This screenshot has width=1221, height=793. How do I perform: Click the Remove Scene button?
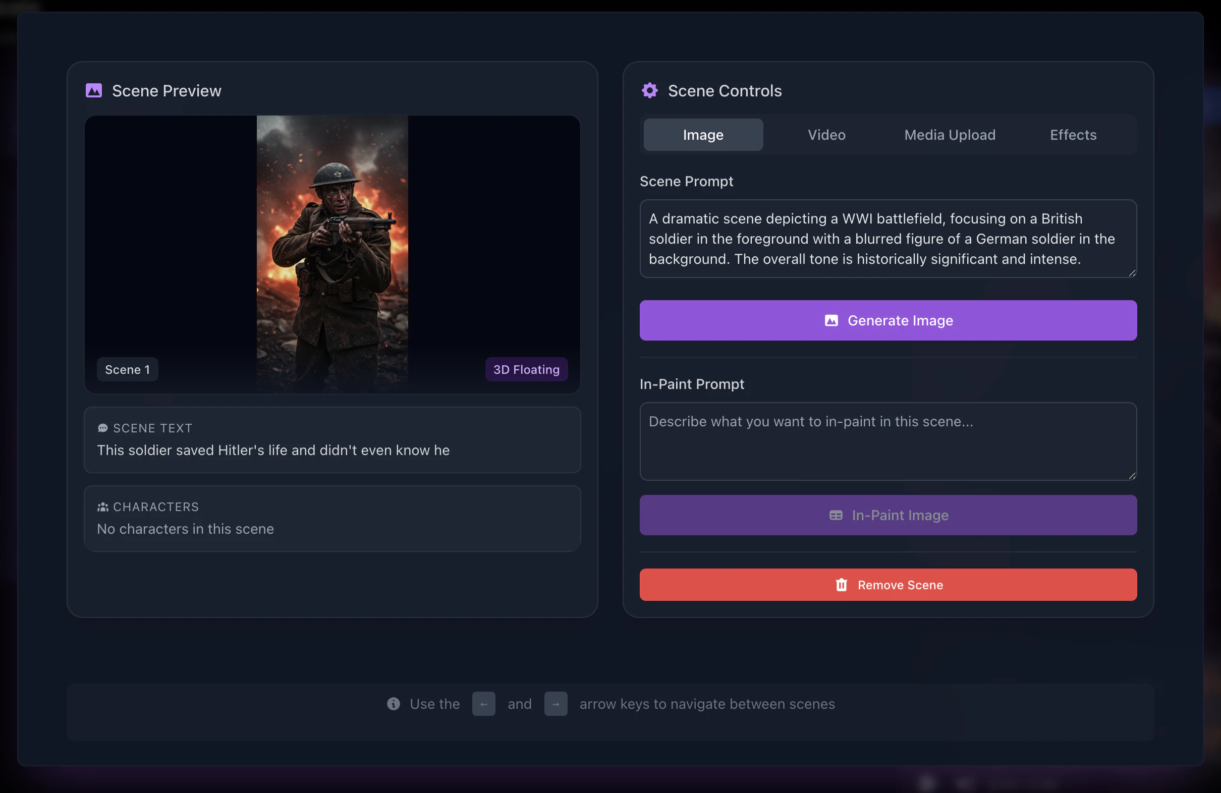[889, 585]
